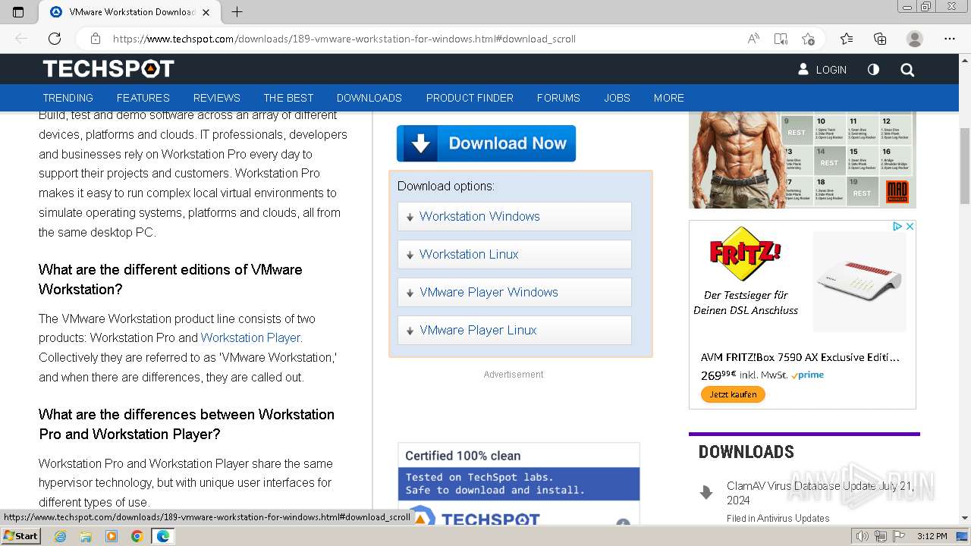Open Action Center flag tray icon

click(898, 536)
